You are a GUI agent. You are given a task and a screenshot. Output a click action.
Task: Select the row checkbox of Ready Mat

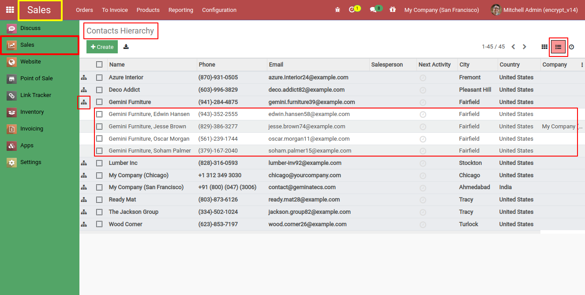(99, 199)
